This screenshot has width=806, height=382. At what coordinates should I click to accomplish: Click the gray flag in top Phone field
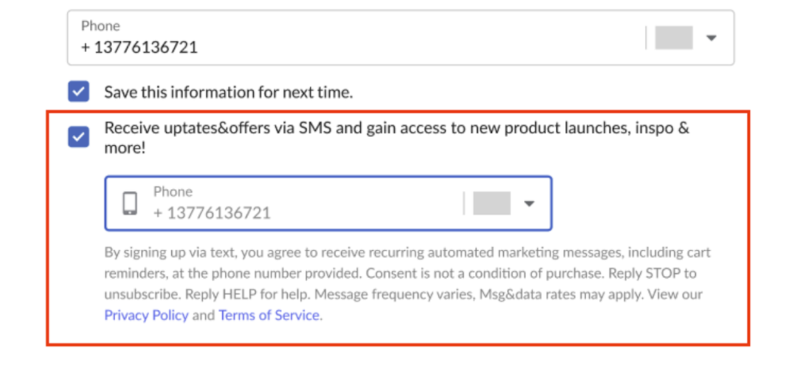674,38
